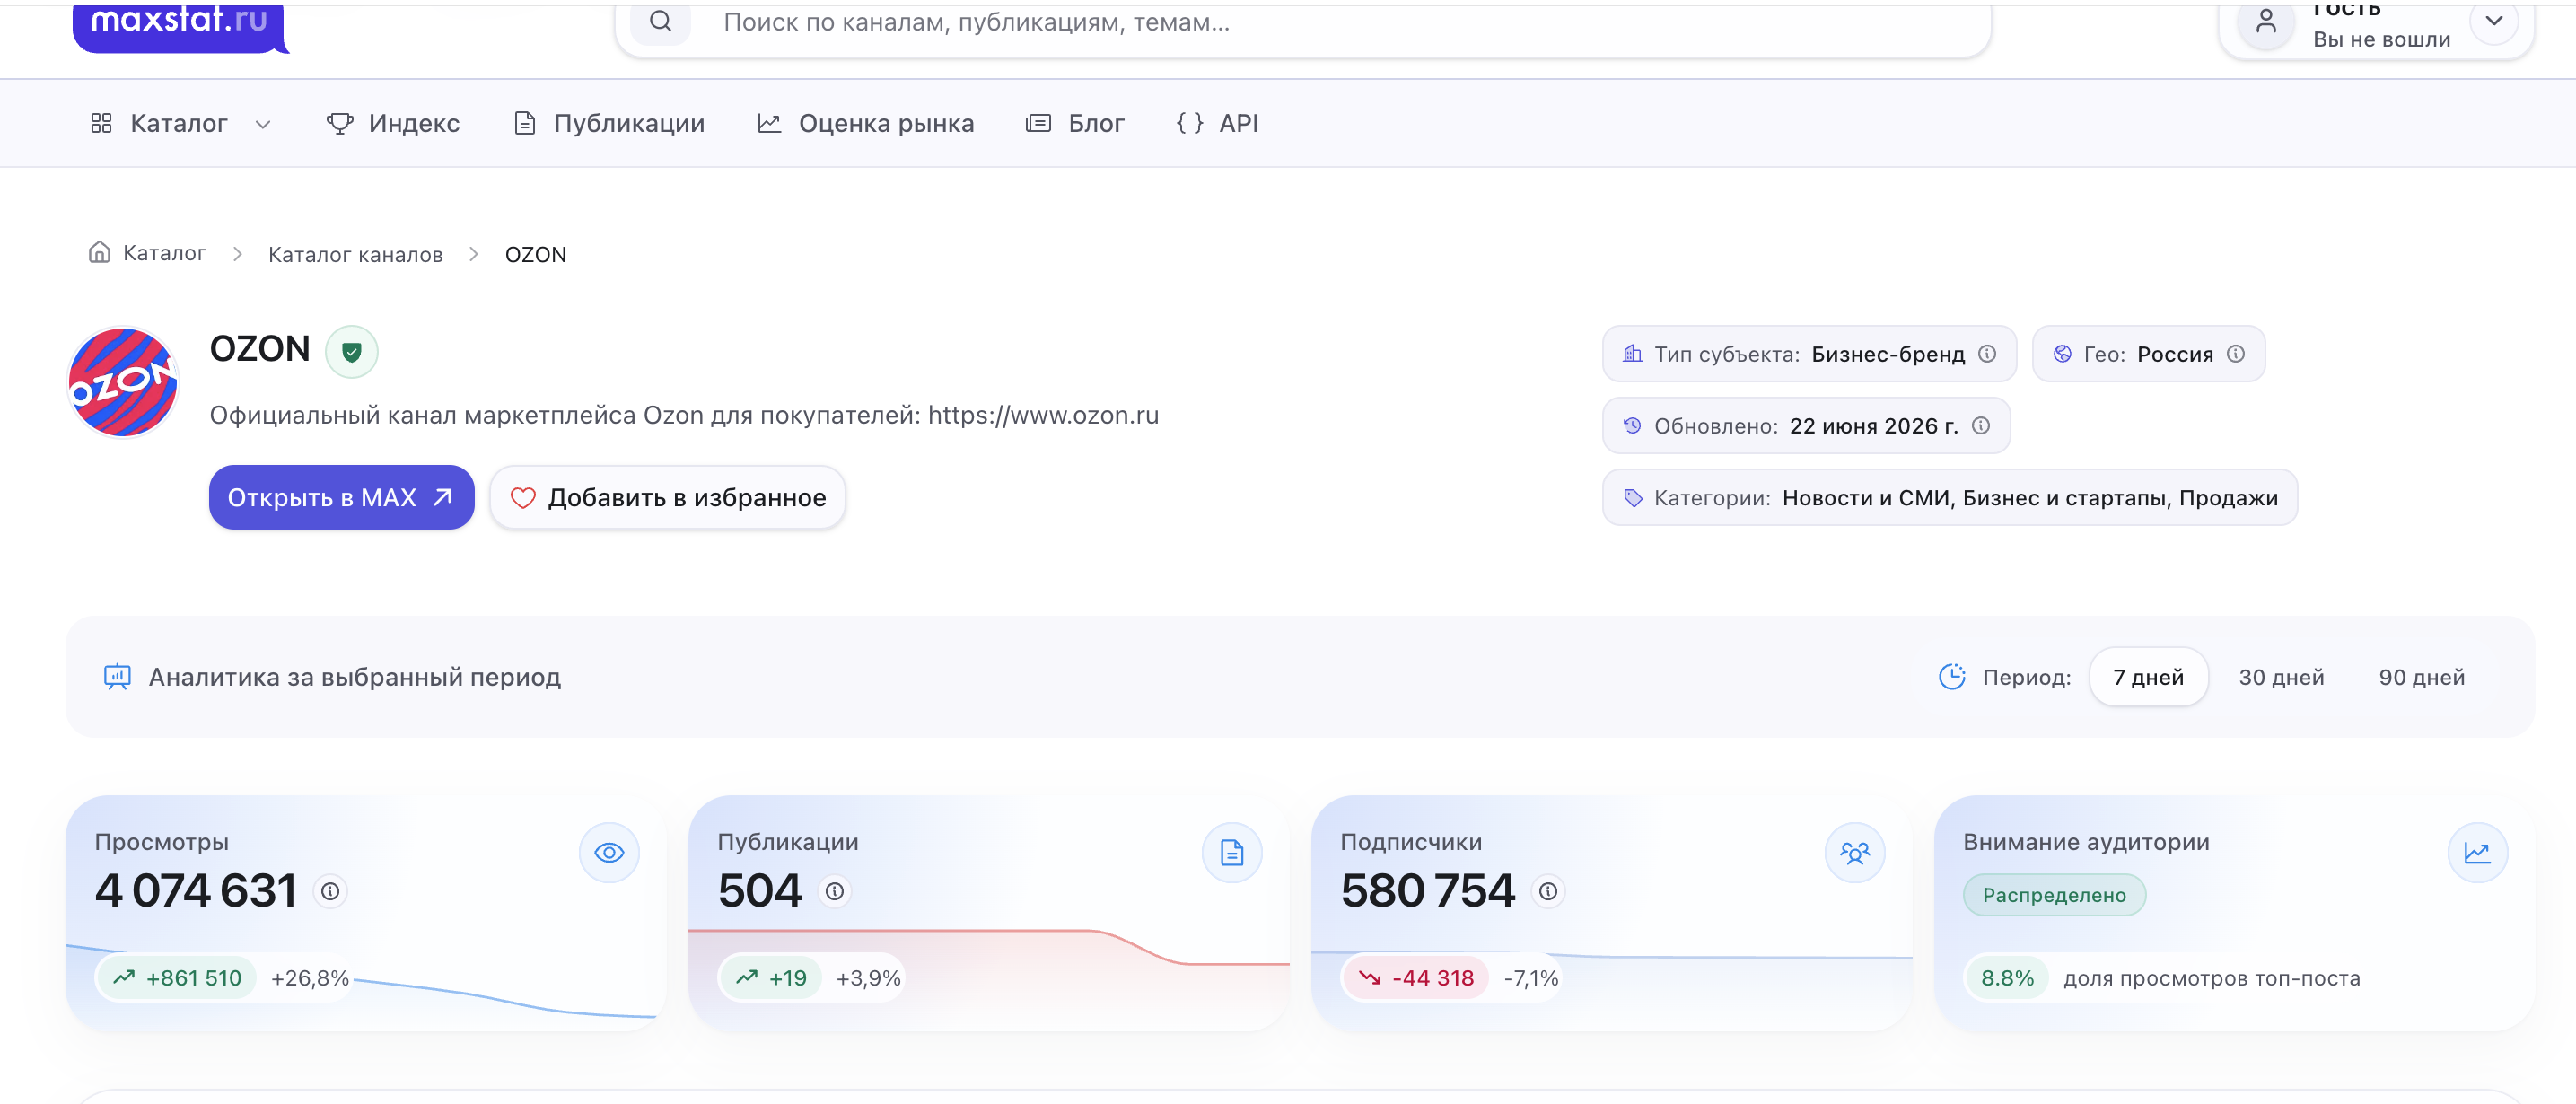Image resolution: width=2576 pixels, height=1104 pixels.
Task: Click info icon next to 580 754
Action: click(x=1548, y=891)
